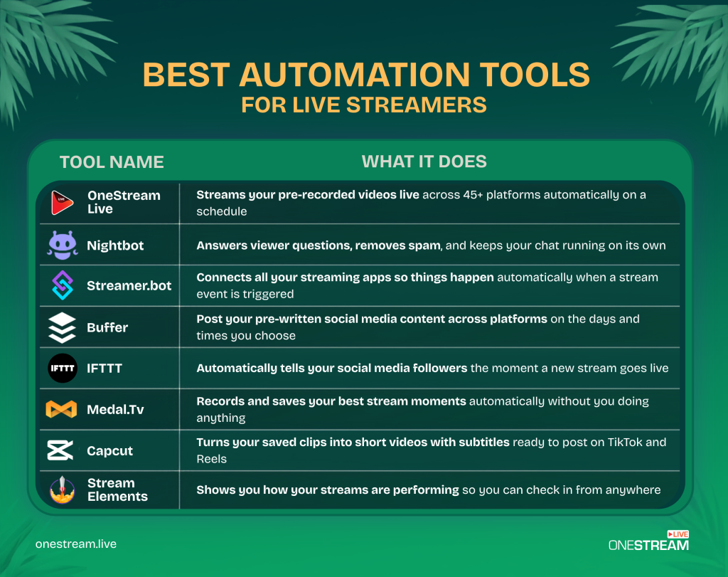Select the "Streamer.bot" tool name
The height and width of the screenshot is (577, 728).
(x=129, y=285)
